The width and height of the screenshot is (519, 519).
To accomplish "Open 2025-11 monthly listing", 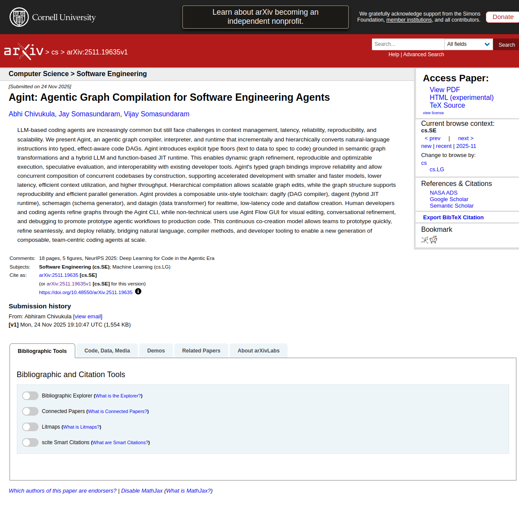I will tap(466, 146).
